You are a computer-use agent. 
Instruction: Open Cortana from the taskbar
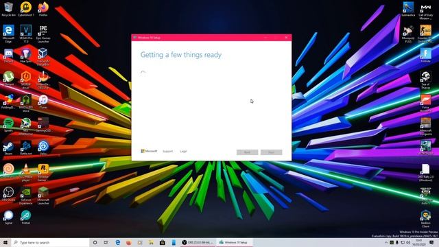tap(95, 242)
